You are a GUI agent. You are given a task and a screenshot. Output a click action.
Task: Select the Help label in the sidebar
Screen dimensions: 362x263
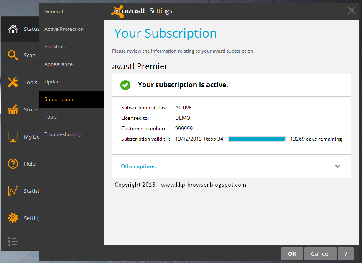coord(30,164)
